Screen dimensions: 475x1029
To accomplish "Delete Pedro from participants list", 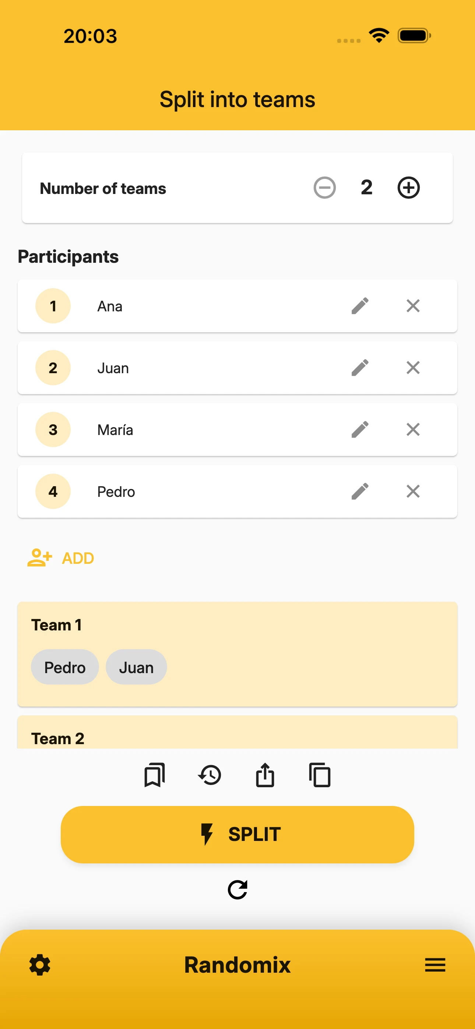I will tap(413, 492).
